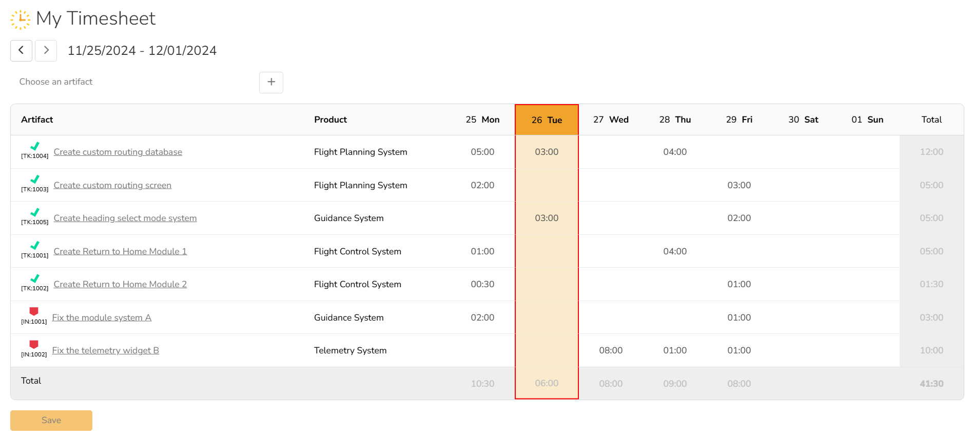The height and width of the screenshot is (438, 972).
Task: Select the 26 Tue column header
Action: 547,120
